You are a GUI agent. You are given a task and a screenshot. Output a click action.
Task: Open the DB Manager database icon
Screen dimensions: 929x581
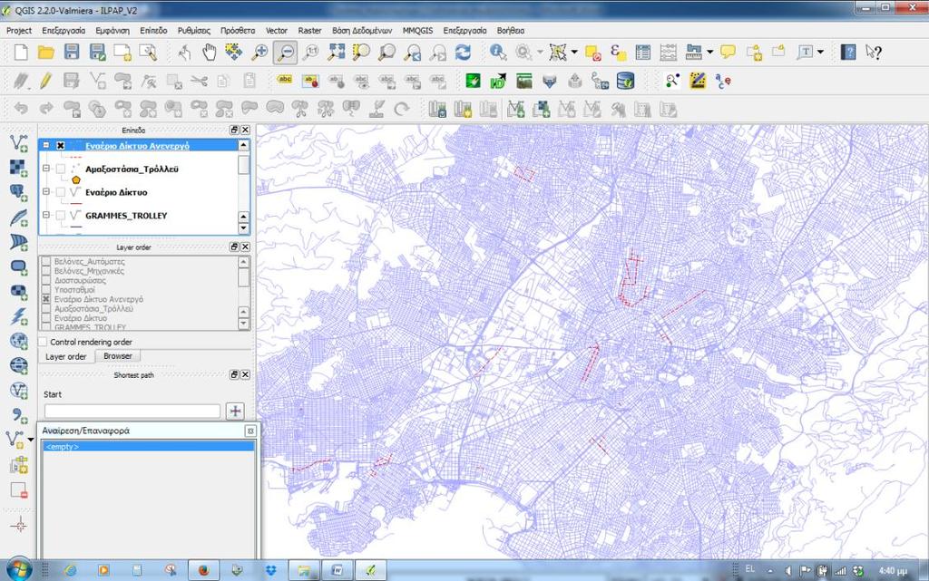tap(626, 81)
